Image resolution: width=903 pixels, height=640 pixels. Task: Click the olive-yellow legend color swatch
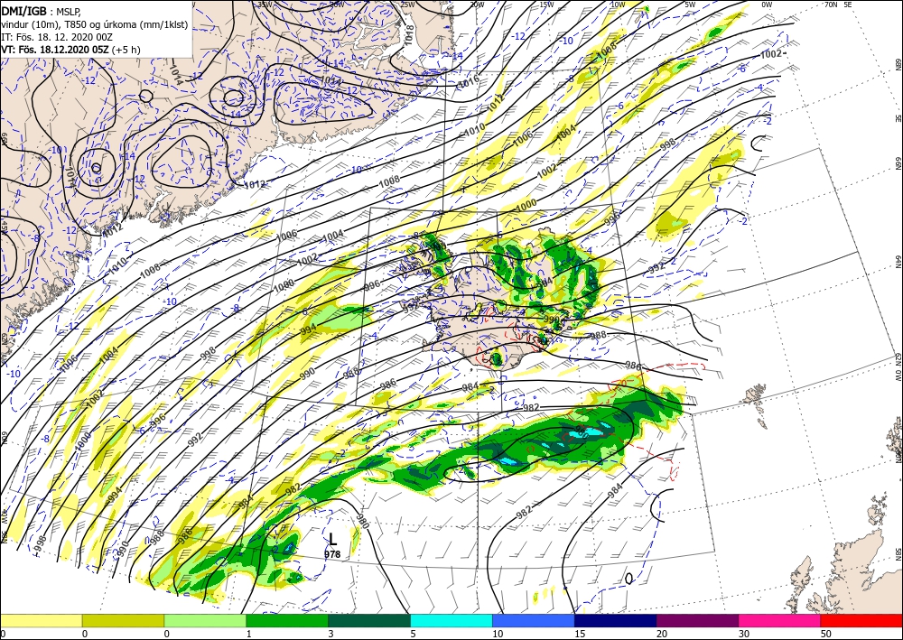click(123, 620)
